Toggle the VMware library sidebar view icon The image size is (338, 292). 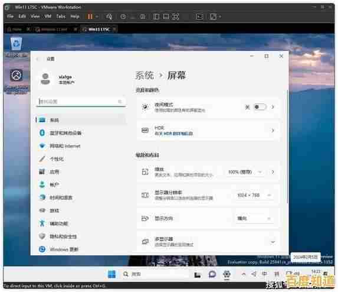point(156,17)
